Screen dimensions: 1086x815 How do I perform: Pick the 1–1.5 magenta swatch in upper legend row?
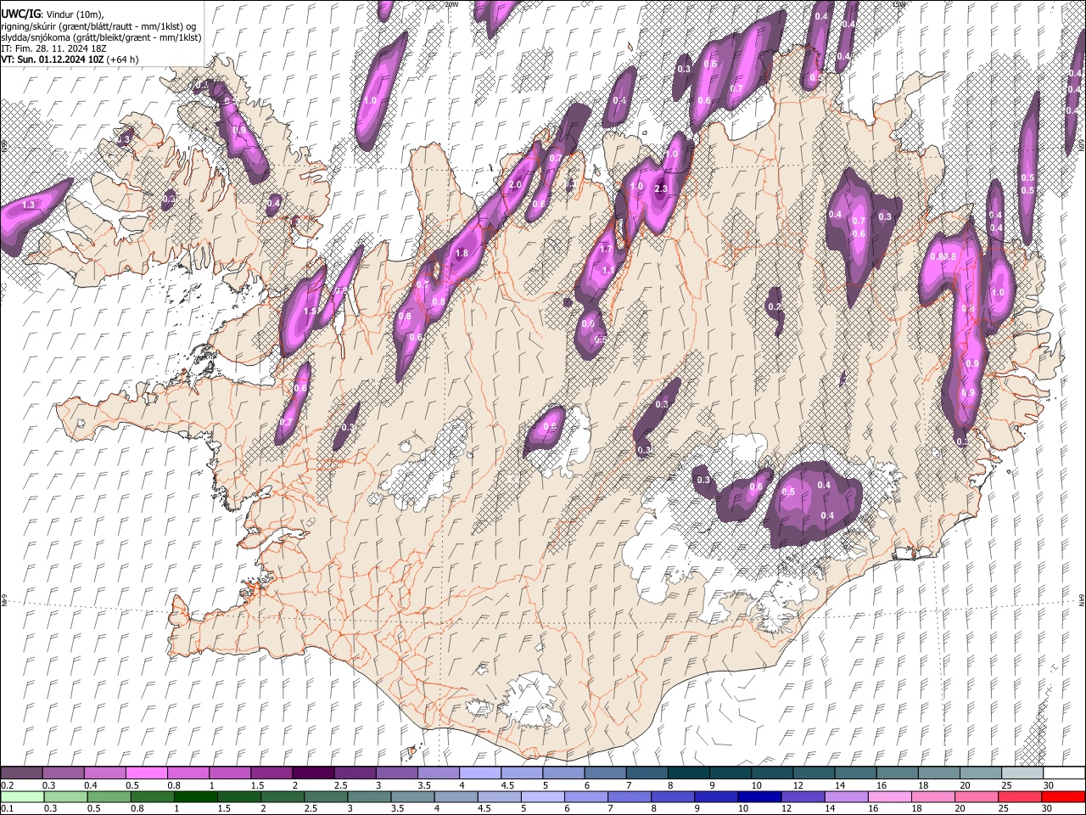[x=230, y=773]
